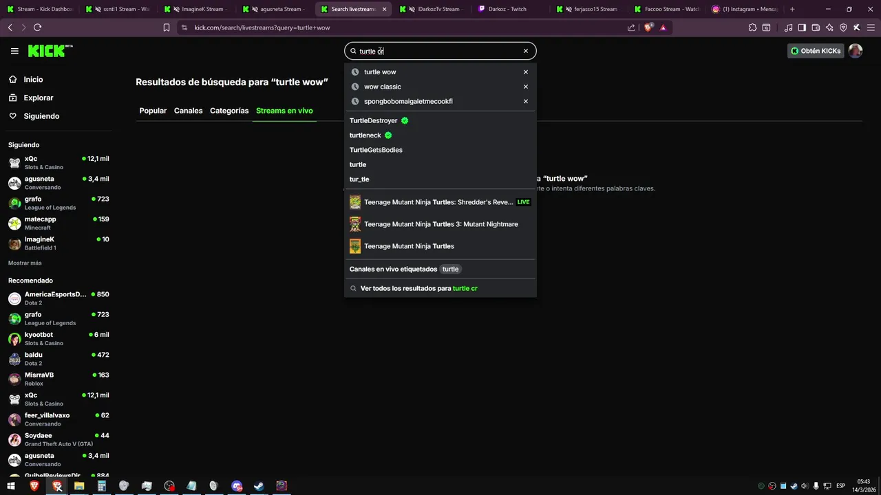Open MisrraVB Roblox recommended channel
Viewport: 881px width, 495px height.
[x=59, y=379]
